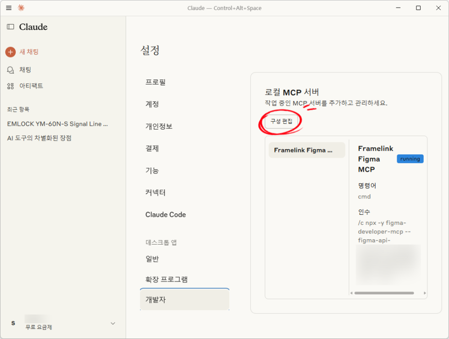Click the /c npx -y figma arguments text

384,231
